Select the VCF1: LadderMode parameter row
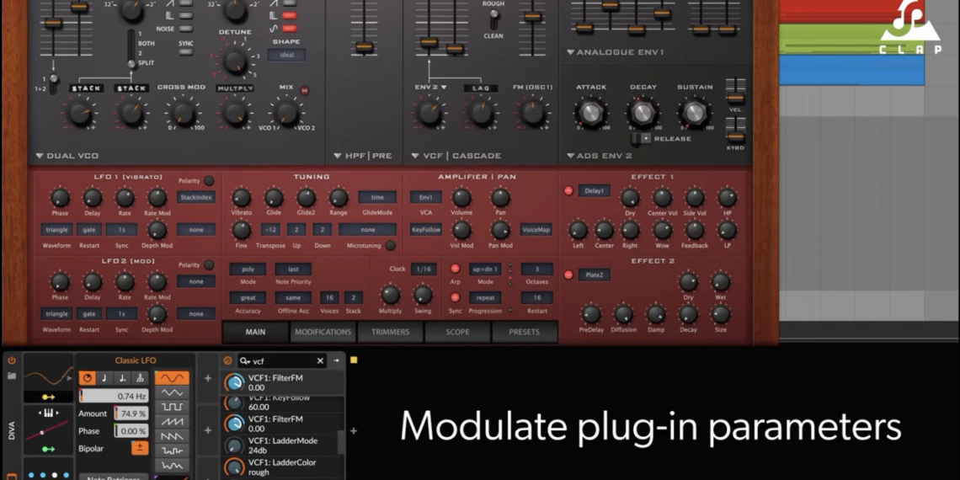This screenshot has width=960, height=480. coord(280,445)
